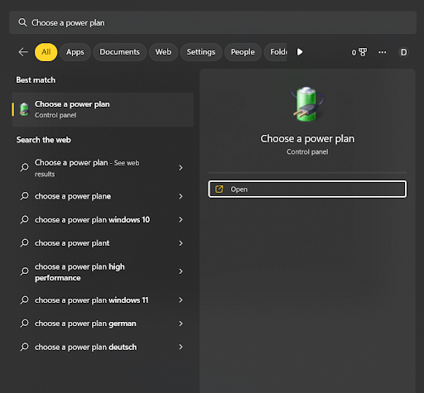
Task: Click 'Choose a power plan' title in preview pane
Action: tap(307, 139)
